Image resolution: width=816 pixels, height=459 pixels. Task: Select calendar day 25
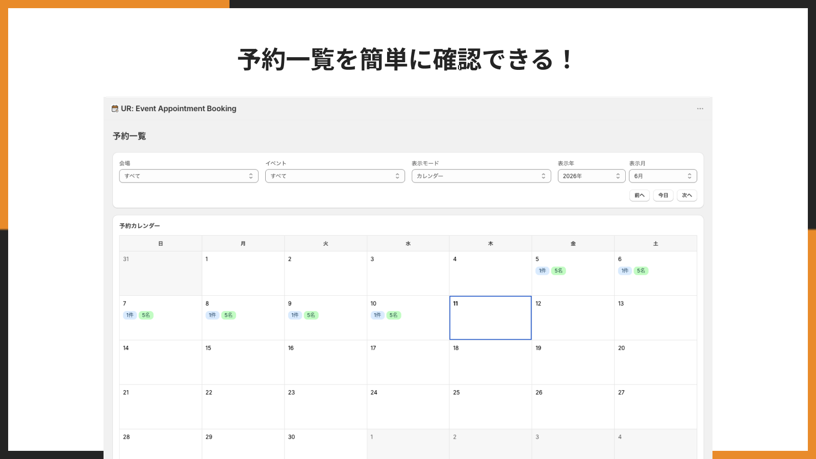pyautogui.click(x=491, y=406)
